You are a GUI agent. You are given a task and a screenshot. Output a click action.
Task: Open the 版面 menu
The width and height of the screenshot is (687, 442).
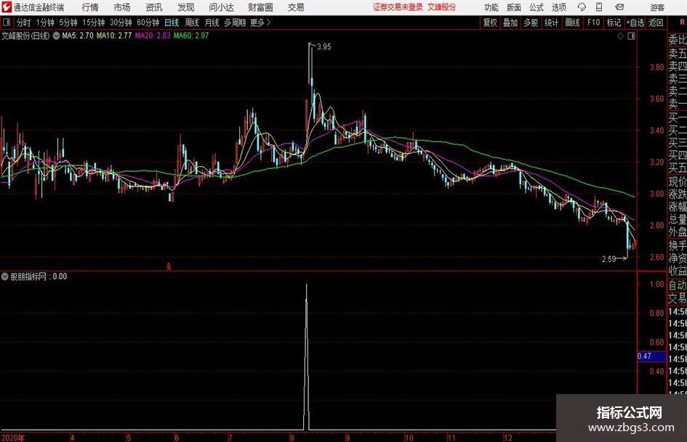pos(513,7)
